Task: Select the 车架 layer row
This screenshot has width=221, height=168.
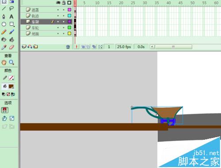Action: tap(46, 22)
